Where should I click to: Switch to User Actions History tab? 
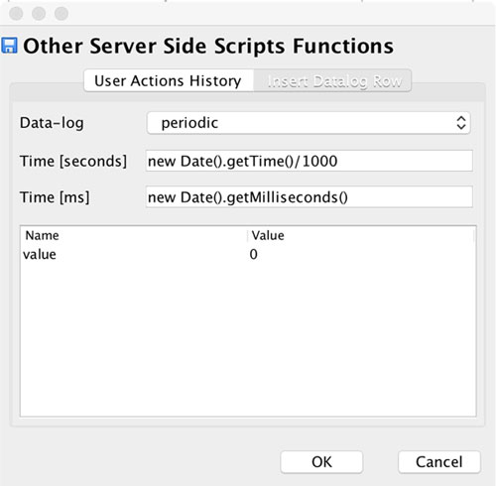pyautogui.click(x=168, y=80)
